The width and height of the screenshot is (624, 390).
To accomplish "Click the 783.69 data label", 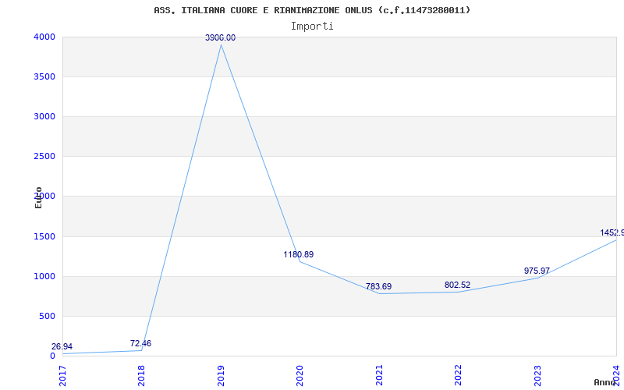I will click(378, 286).
